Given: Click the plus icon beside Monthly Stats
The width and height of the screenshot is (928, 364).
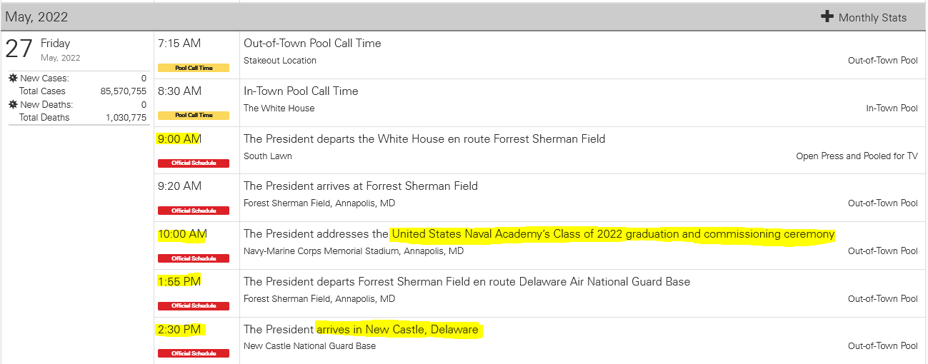Looking at the screenshot, I should click(x=827, y=16).
